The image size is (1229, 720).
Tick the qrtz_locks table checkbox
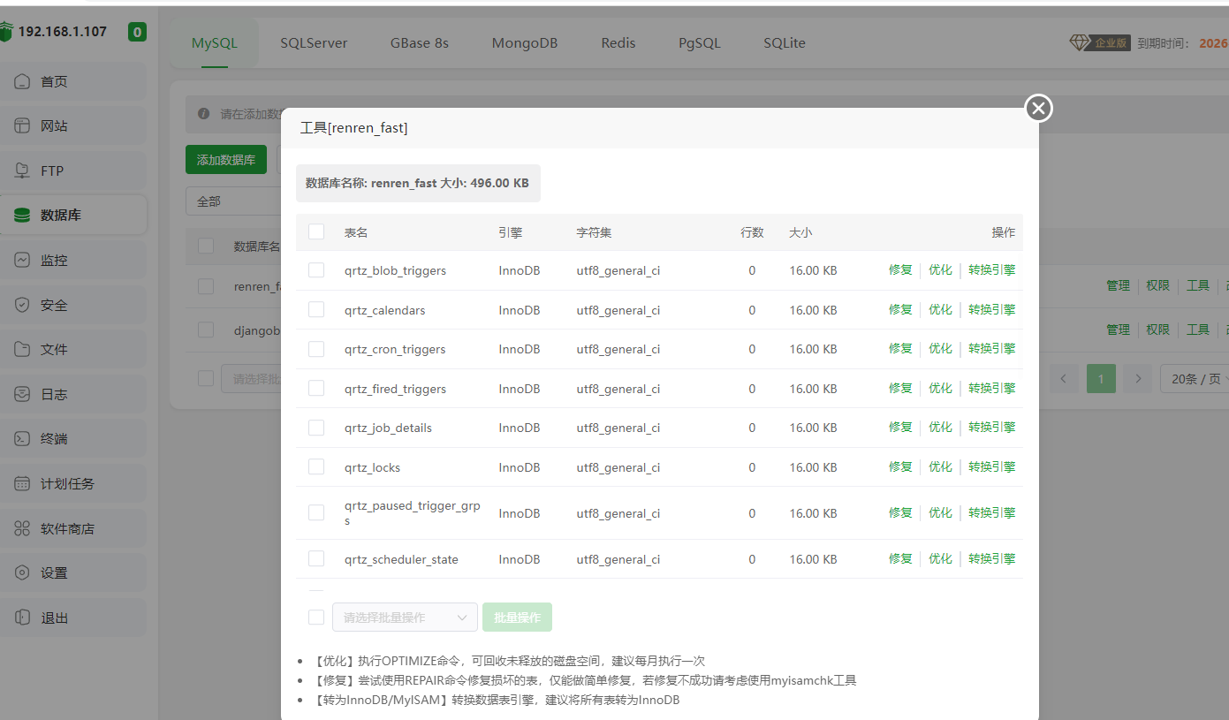pos(316,467)
